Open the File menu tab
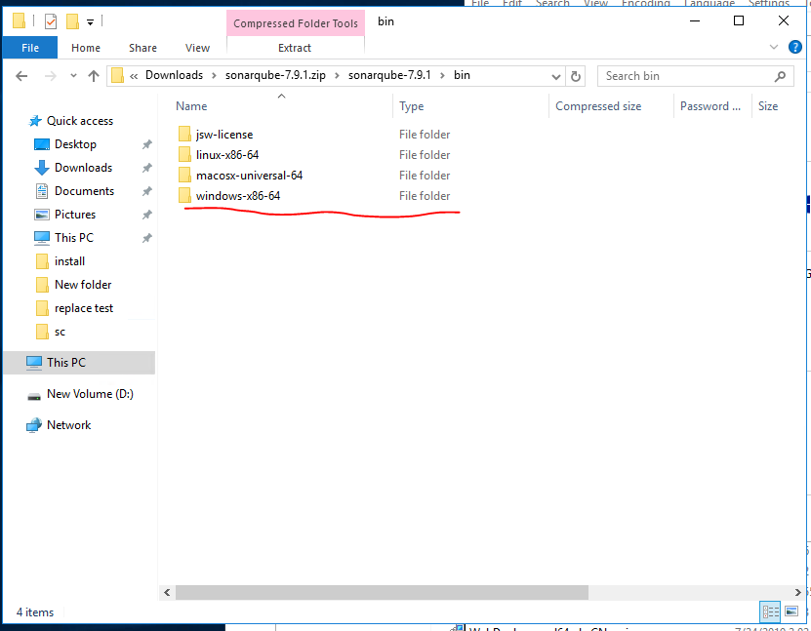The height and width of the screenshot is (631, 811). 30,48
